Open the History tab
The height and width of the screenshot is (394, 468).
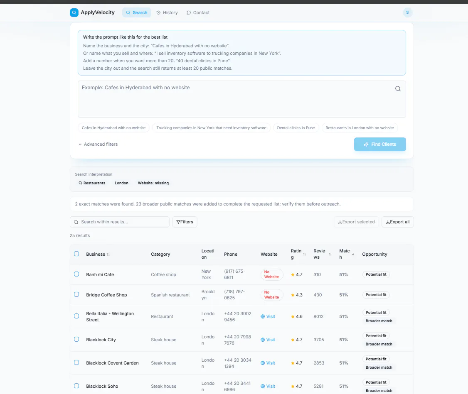pos(167,12)
